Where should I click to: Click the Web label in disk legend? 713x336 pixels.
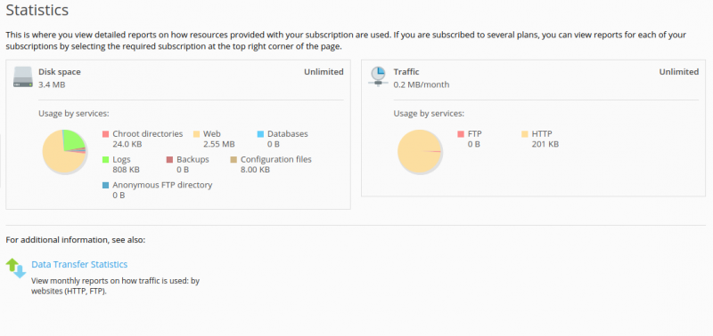click(x=212, y=134)
